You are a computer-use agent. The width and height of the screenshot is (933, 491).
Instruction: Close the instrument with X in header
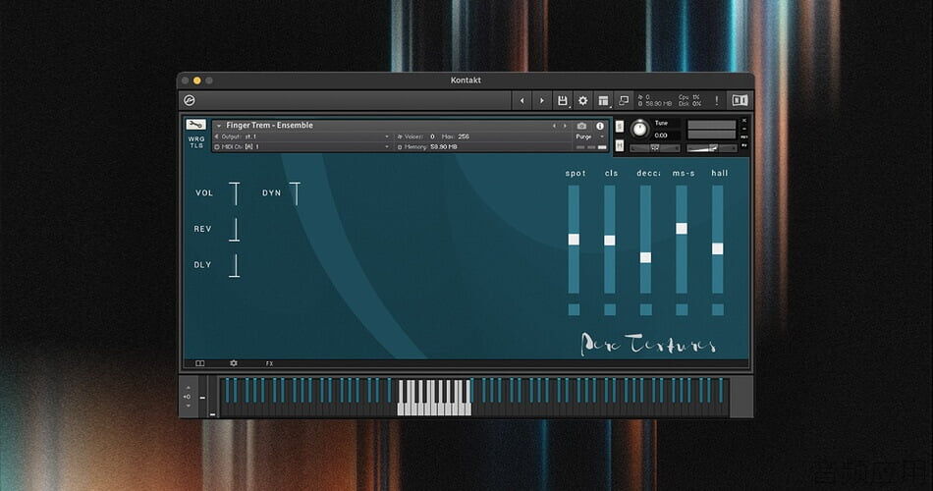tap(743, 121)
